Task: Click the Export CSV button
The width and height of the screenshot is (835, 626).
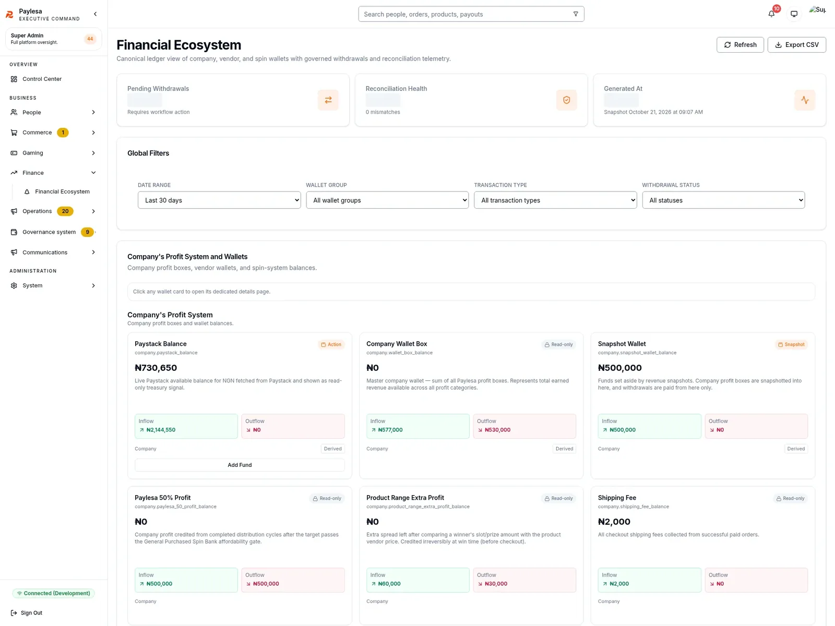Action: click(x=796, y=45)
